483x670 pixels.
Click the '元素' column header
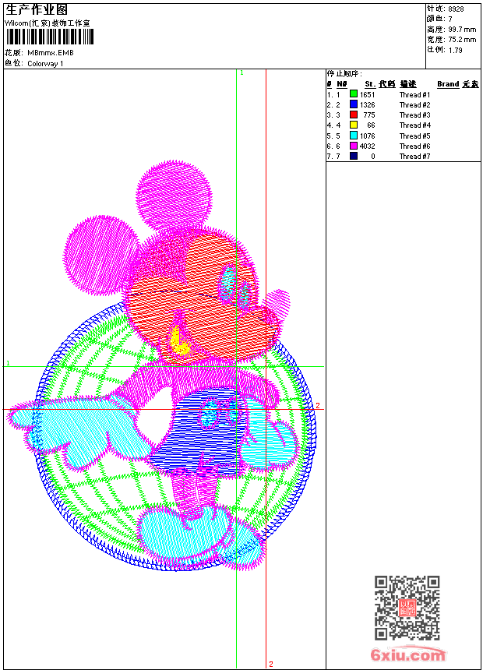tap(471, 84)
